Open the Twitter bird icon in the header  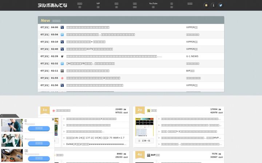(221, 5)
